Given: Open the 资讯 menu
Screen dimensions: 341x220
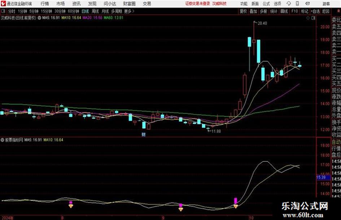Looking at the screenshot, I should pyautogui.click(x=76, y=4).
